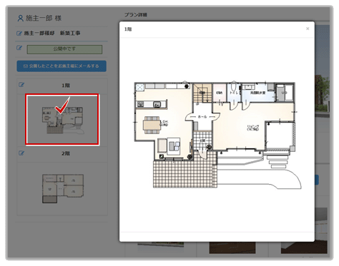The height and width of the screenshot is (266, 339).
Task: Click the 公開したことをお施主様にメールする button
Action: point(62,66)
